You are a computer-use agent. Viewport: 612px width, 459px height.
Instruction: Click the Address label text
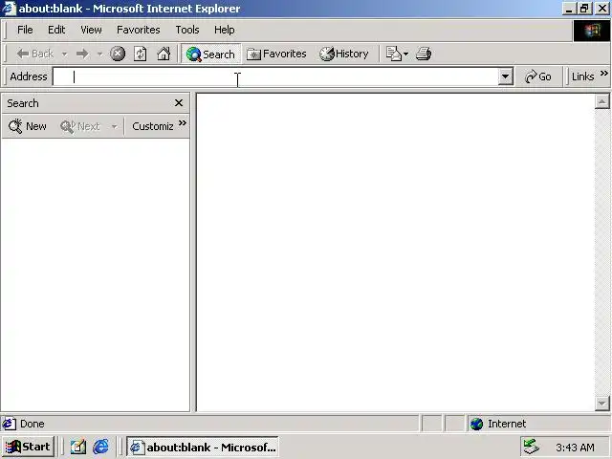click(x=29, y=76)
